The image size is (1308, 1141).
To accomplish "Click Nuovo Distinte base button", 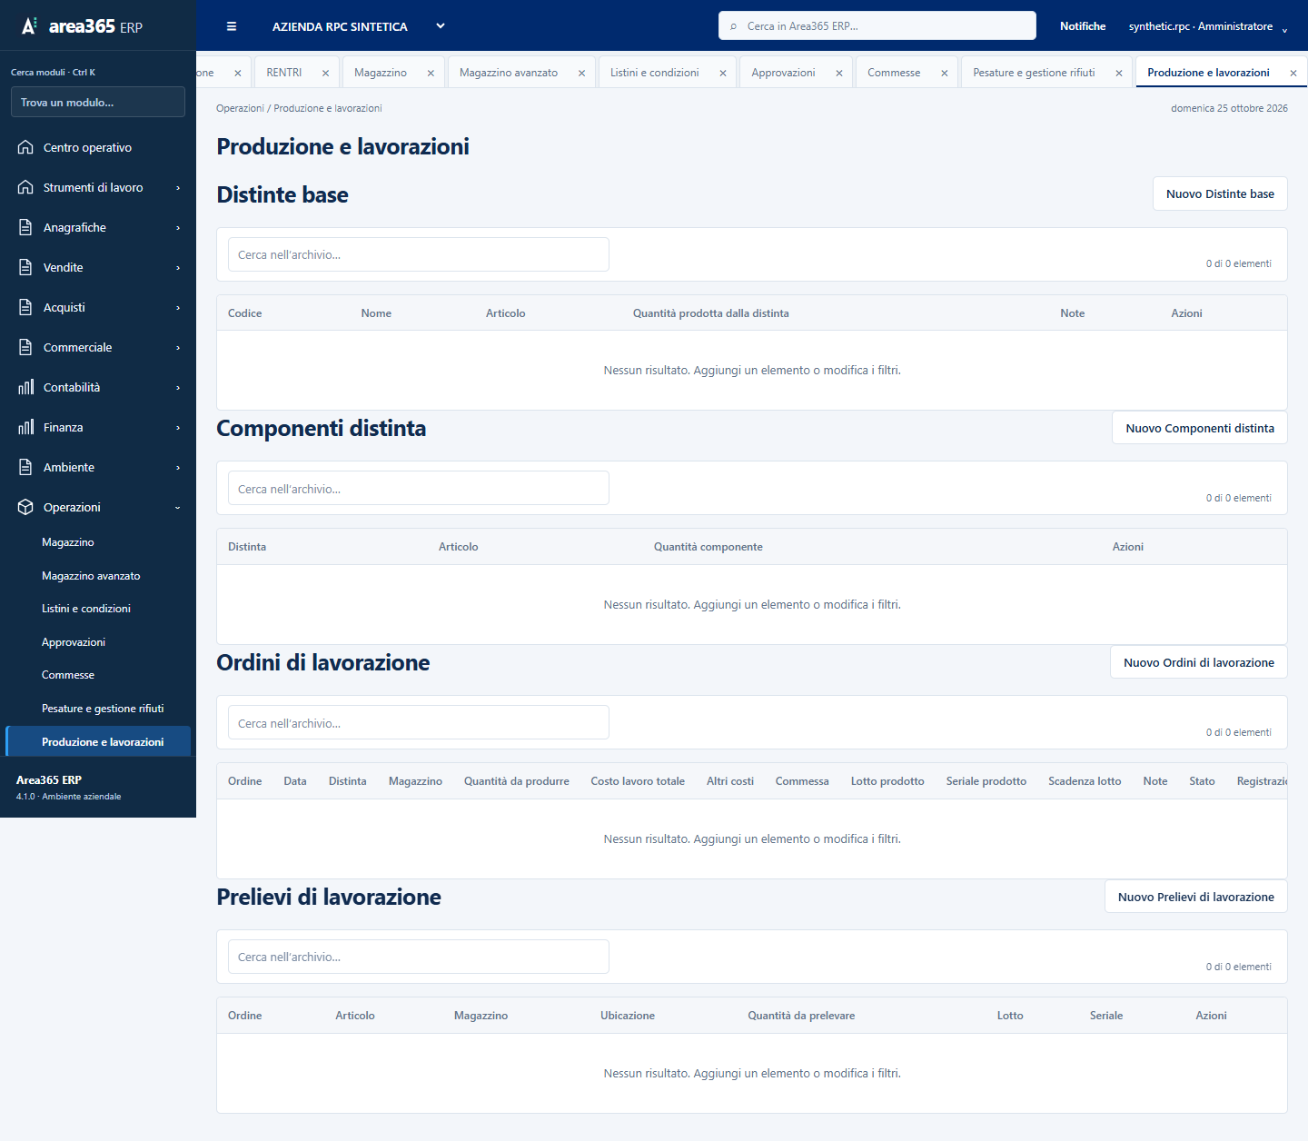I will (x=1220, y=193).
